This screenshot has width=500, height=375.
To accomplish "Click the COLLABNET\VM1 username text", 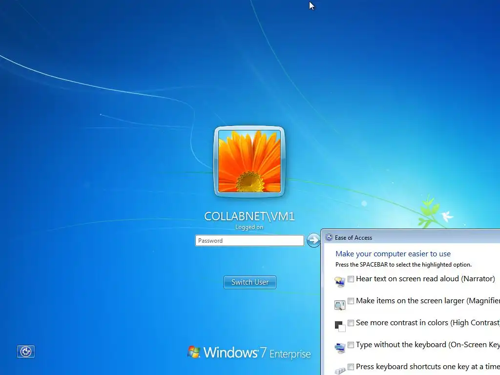I will tap(250, 216).
